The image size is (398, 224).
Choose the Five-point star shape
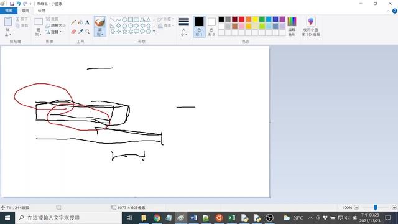124,32
